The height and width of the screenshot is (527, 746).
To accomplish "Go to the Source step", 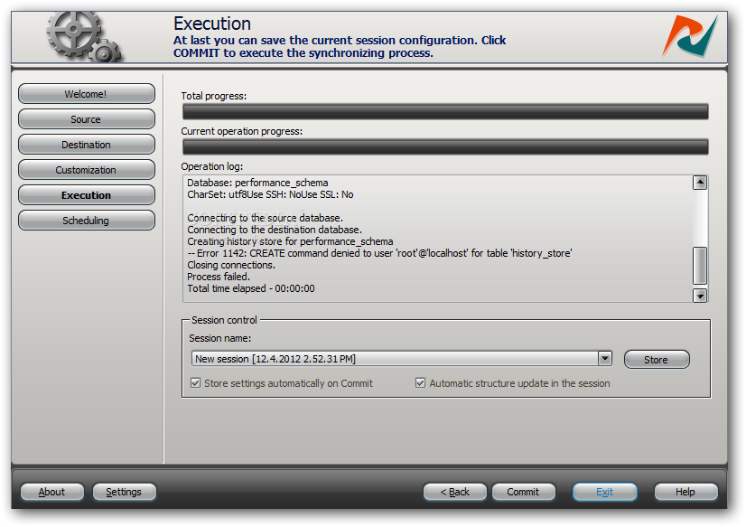I will tap(86, 119).
